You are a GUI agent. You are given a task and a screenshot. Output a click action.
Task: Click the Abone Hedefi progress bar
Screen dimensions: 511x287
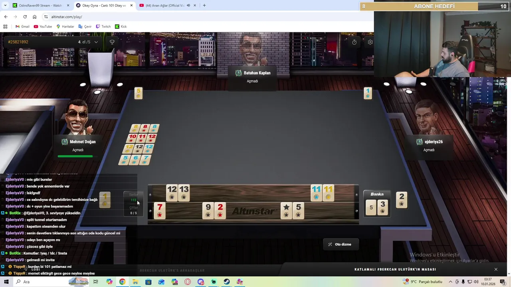434,6
